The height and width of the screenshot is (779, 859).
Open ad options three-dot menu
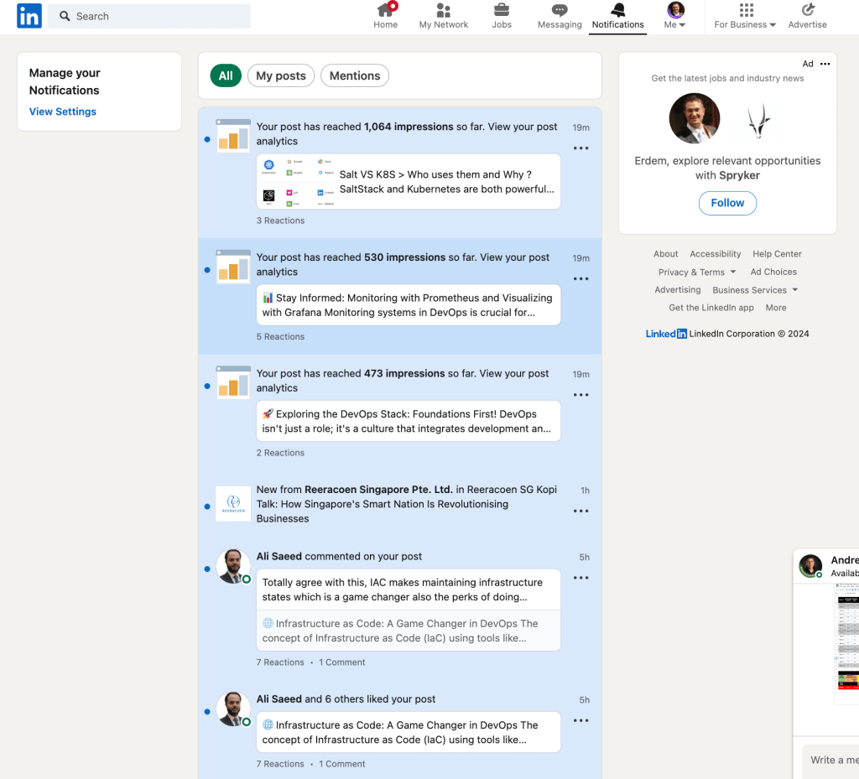coord(825,64)
